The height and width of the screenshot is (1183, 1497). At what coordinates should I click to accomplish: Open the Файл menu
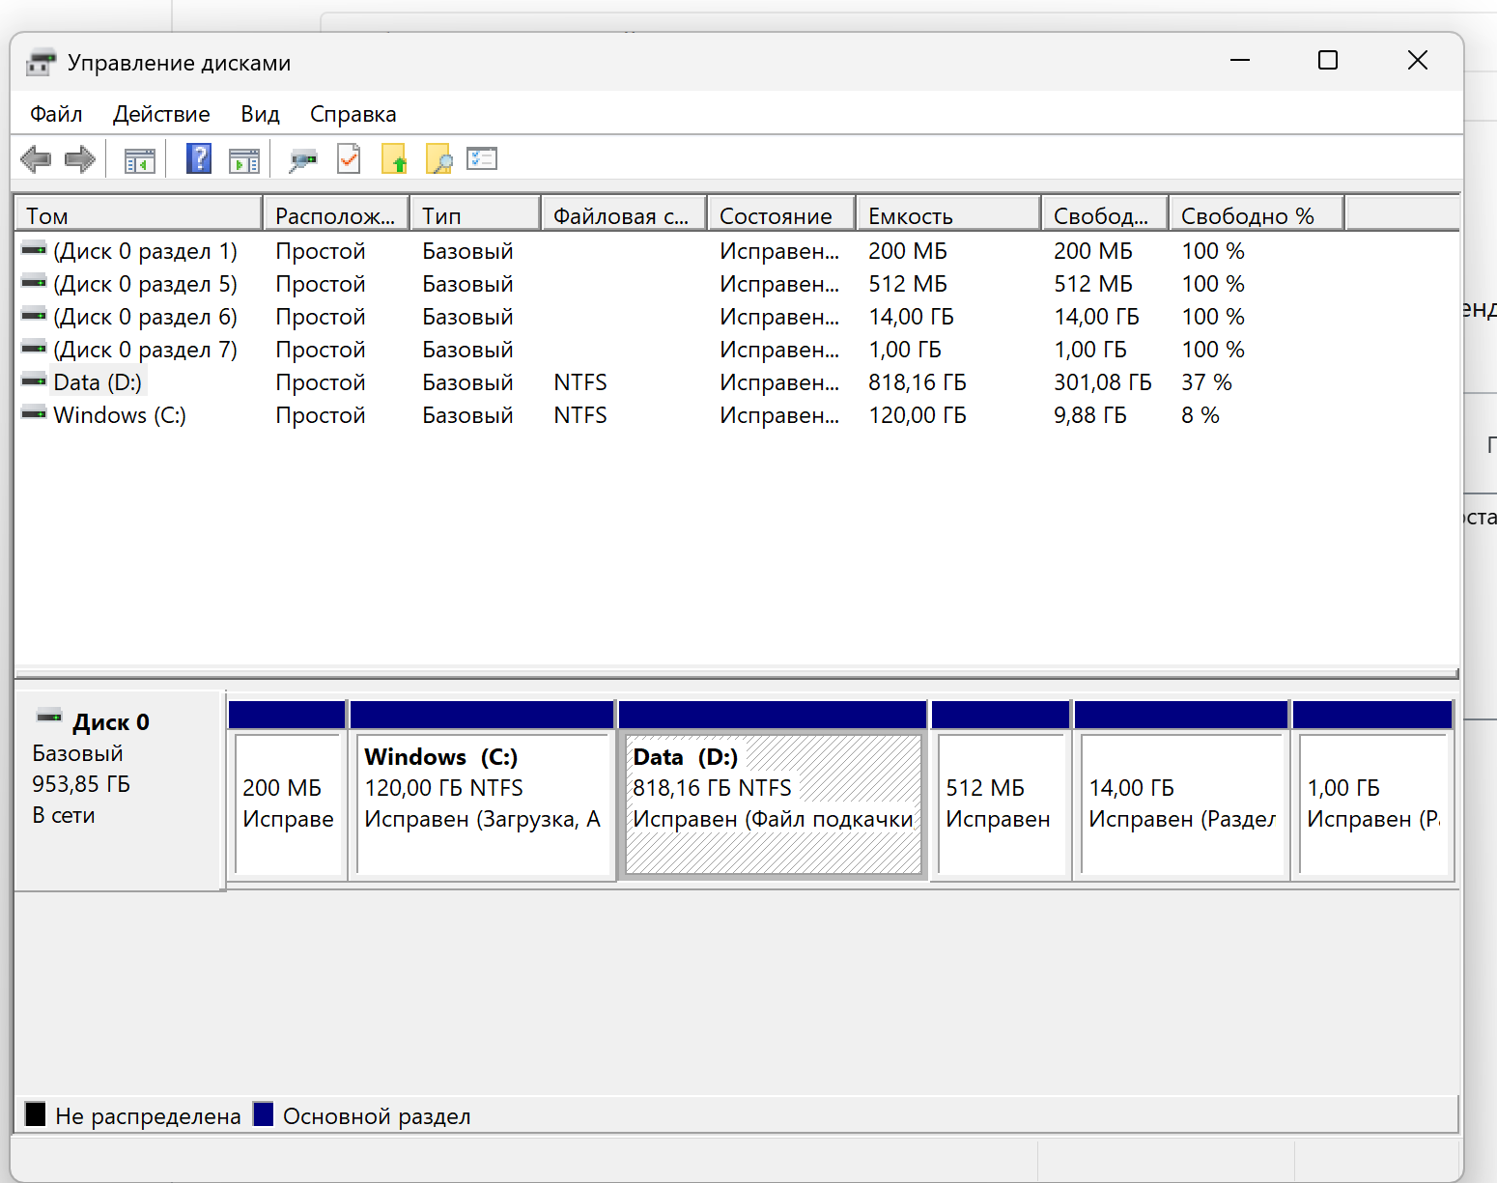pos(56,114)
